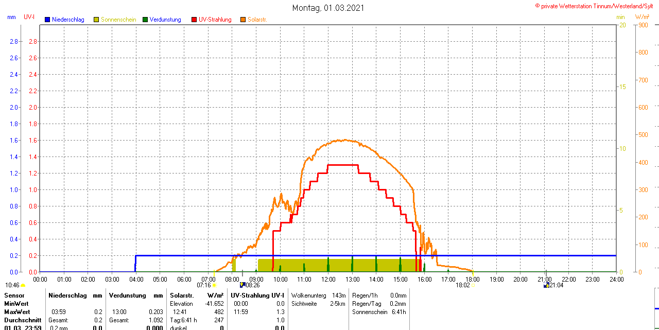Click the Solarstr. column header in table
Viewport: 659px width, 330px height.
click(x=182, y=296)
